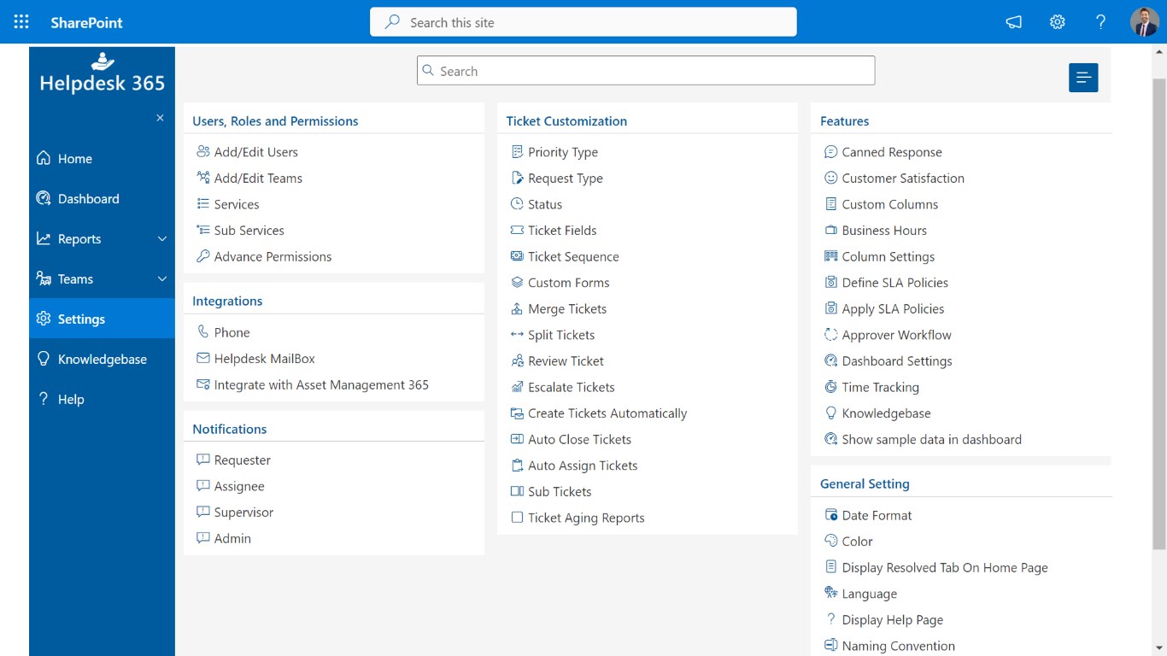Click the page vertical scrollbar
This screenshot has width=1167, height=656.
1159,307
